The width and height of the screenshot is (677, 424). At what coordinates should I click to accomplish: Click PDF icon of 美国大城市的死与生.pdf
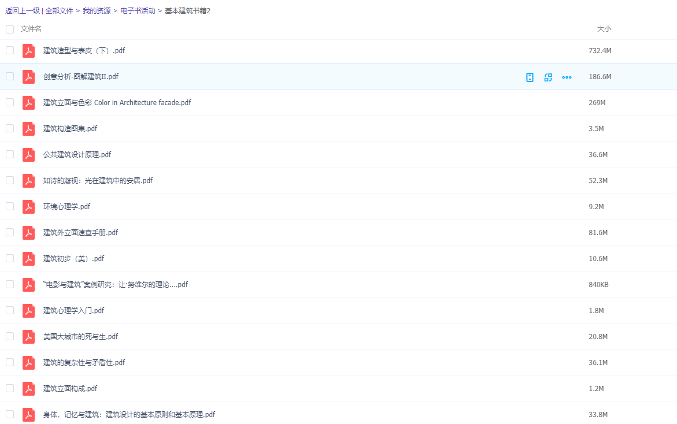(x=28, y=336)
